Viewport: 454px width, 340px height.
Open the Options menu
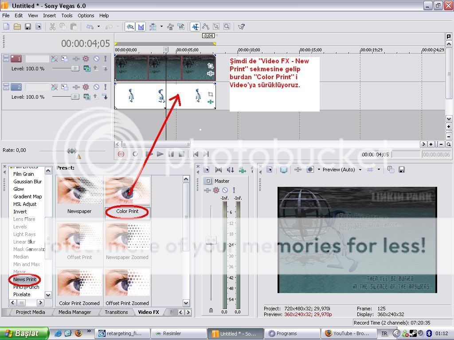tap(86, 15)
